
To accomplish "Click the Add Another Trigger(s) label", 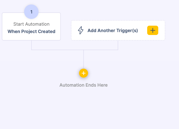I will click(113, 30).
